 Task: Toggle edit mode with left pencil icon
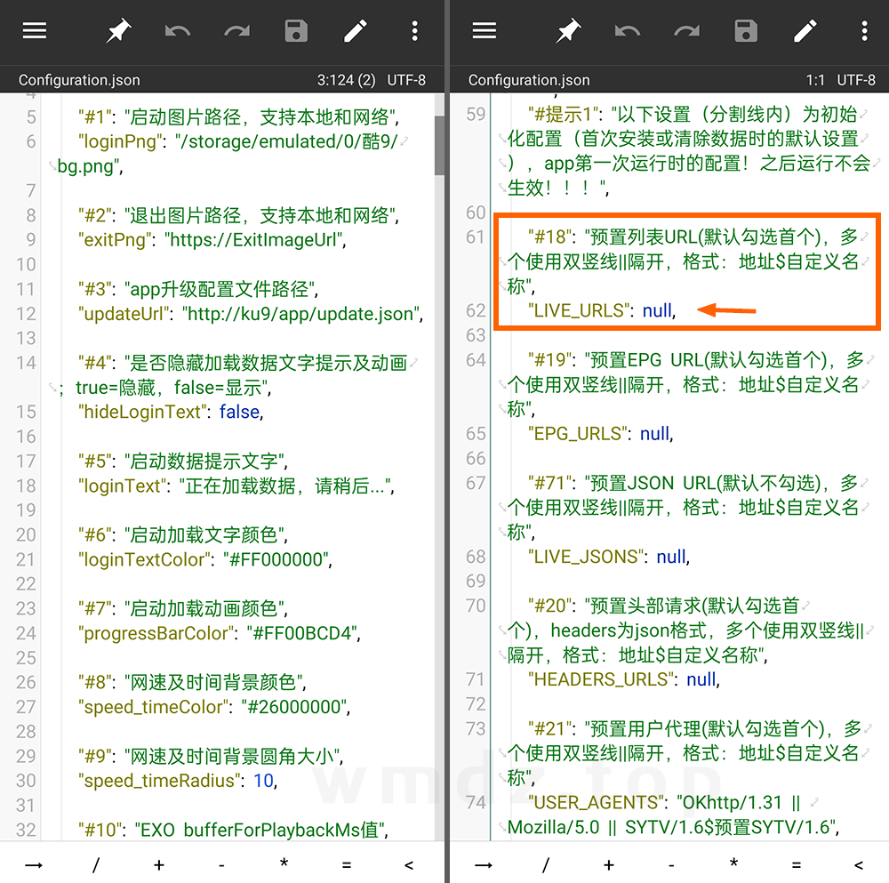coord(355,30)
